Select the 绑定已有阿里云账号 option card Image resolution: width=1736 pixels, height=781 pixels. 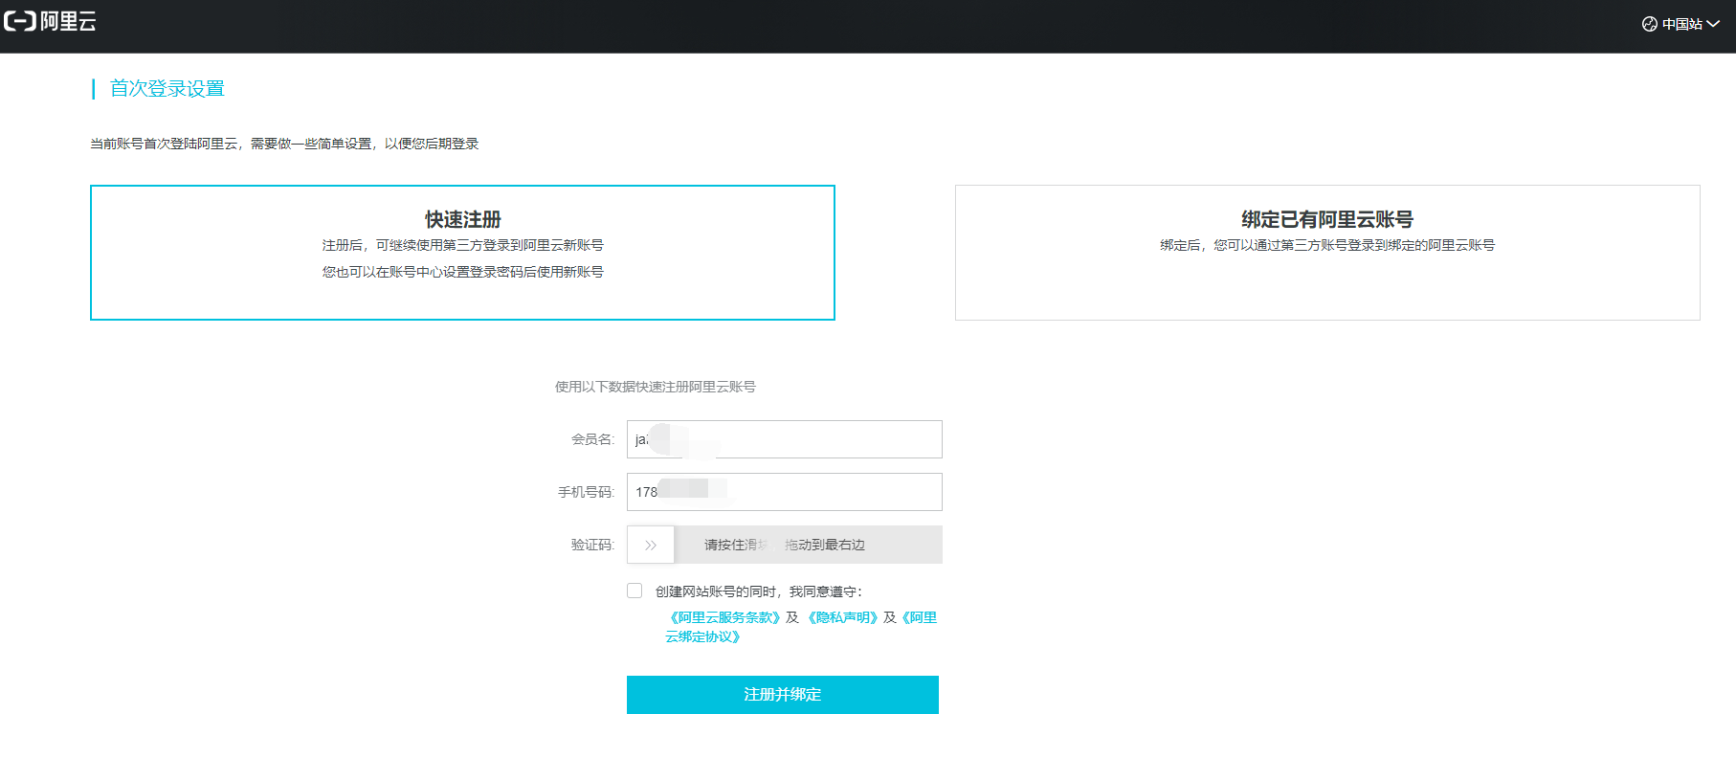(x=1327, y=253)
